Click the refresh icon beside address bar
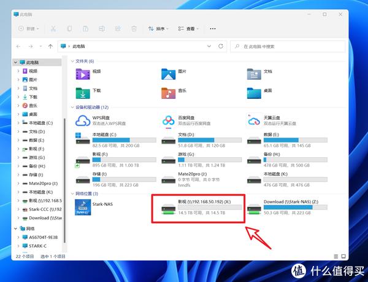 point(221,46)
